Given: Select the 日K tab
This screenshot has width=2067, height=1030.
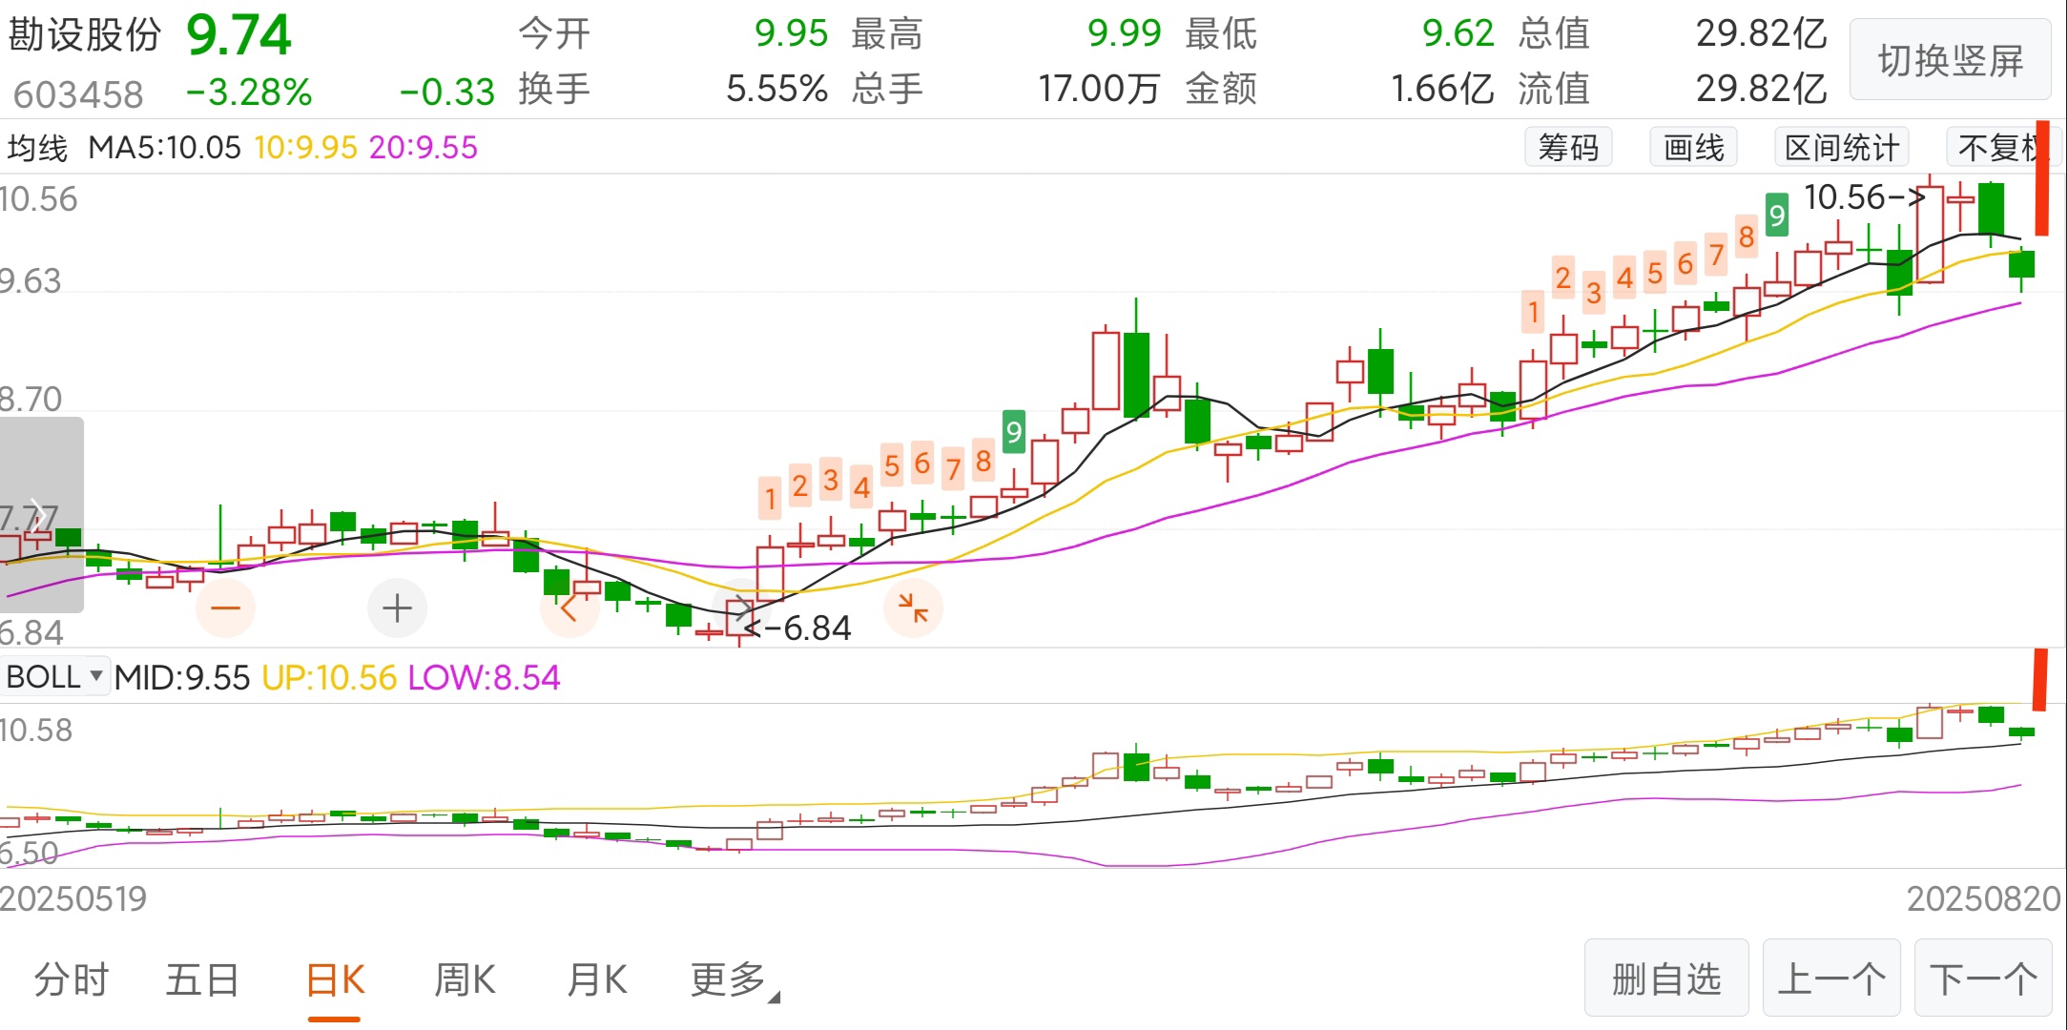Looking at the screenshot, I should click(x=335, y=979).
